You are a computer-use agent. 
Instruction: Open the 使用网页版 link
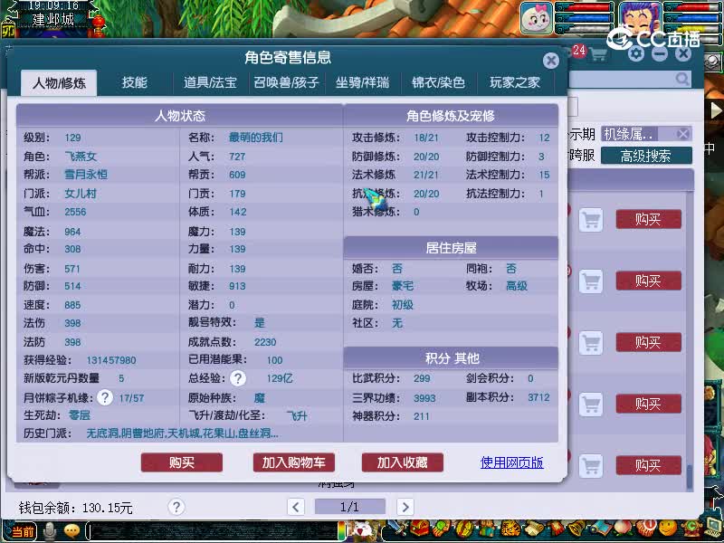coord(511,462)
